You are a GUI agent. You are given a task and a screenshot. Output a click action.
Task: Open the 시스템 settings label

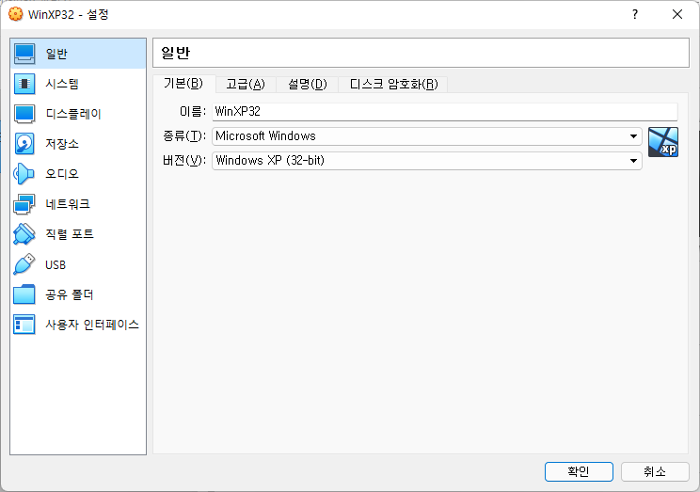click(x=62, y=84)
